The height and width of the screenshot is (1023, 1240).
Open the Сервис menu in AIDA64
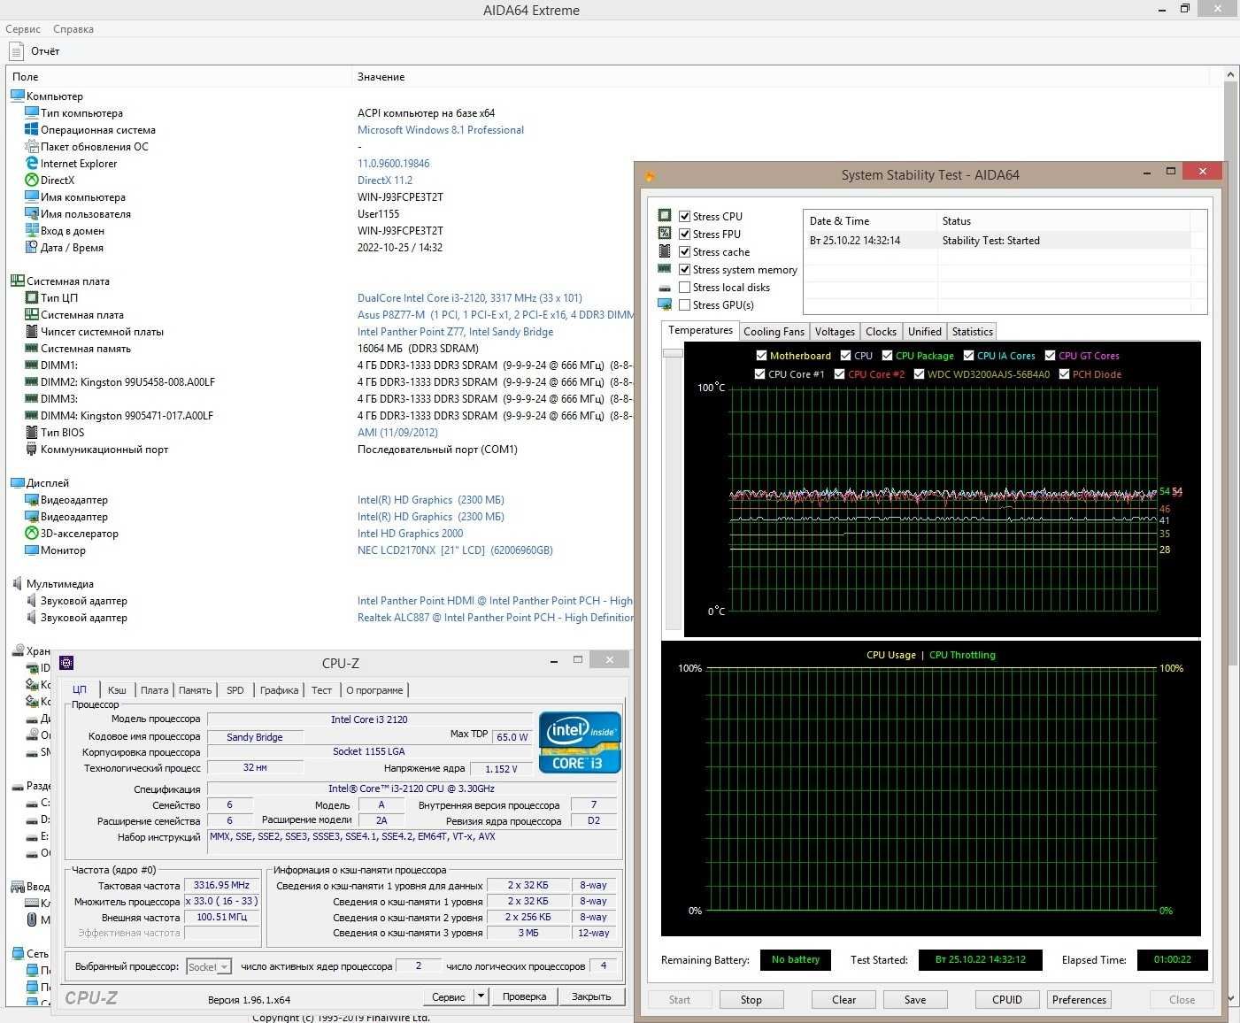[x=23, y=29]
